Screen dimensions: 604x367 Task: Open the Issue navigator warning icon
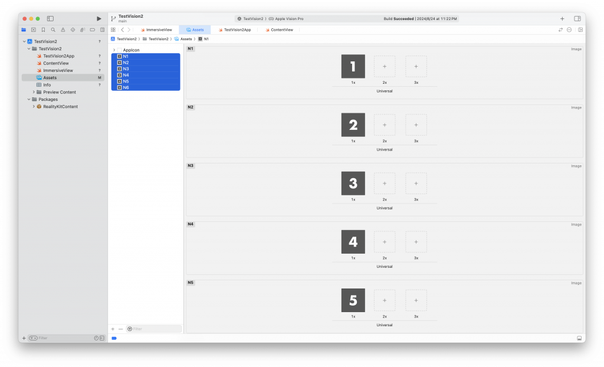click(x=63, y=30)
